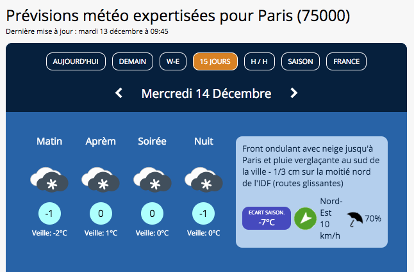Select the 15 JOURS tab
414x272 pixels.
(215, 61)
